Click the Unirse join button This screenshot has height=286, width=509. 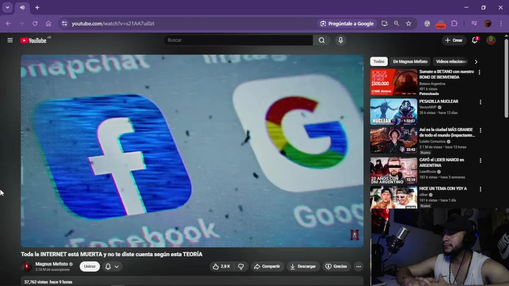click(90, 267)
